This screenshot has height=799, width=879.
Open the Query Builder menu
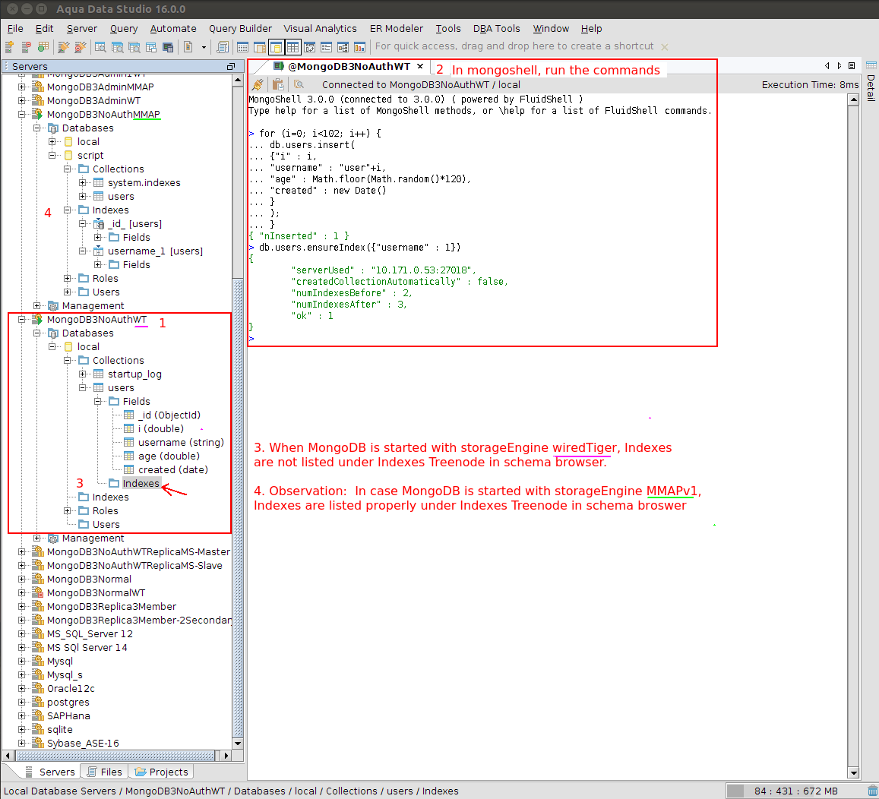(x=241, y=29)
